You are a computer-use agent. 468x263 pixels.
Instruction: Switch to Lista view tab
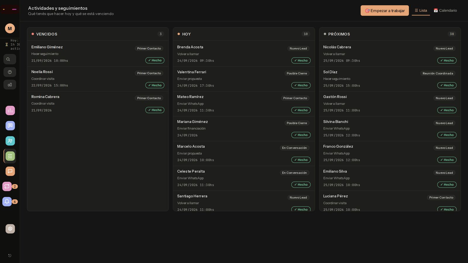click(421, 11)
